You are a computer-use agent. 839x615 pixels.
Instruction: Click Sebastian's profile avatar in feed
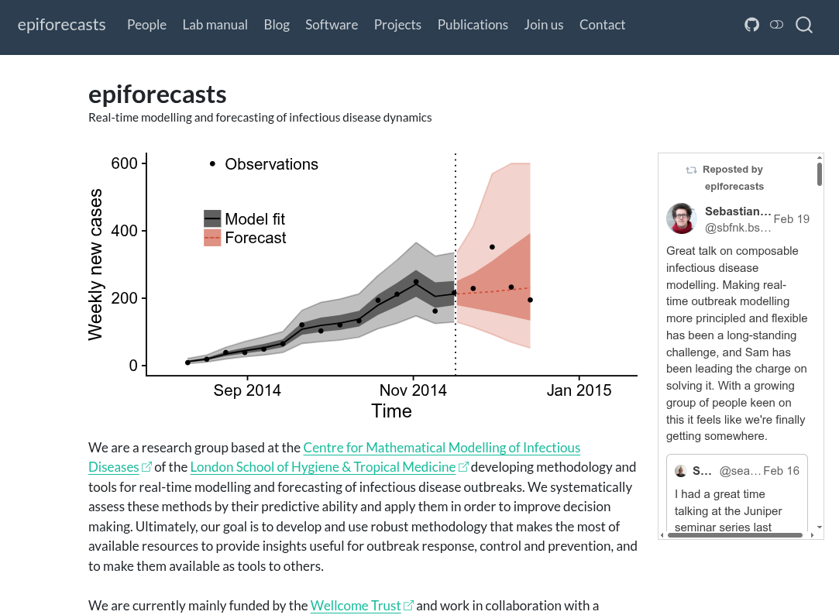click(x=682, y=218)
